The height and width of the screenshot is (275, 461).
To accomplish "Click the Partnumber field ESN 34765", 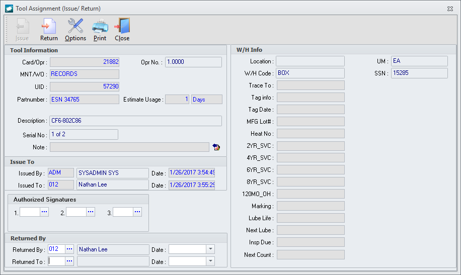I will [85, 100].
